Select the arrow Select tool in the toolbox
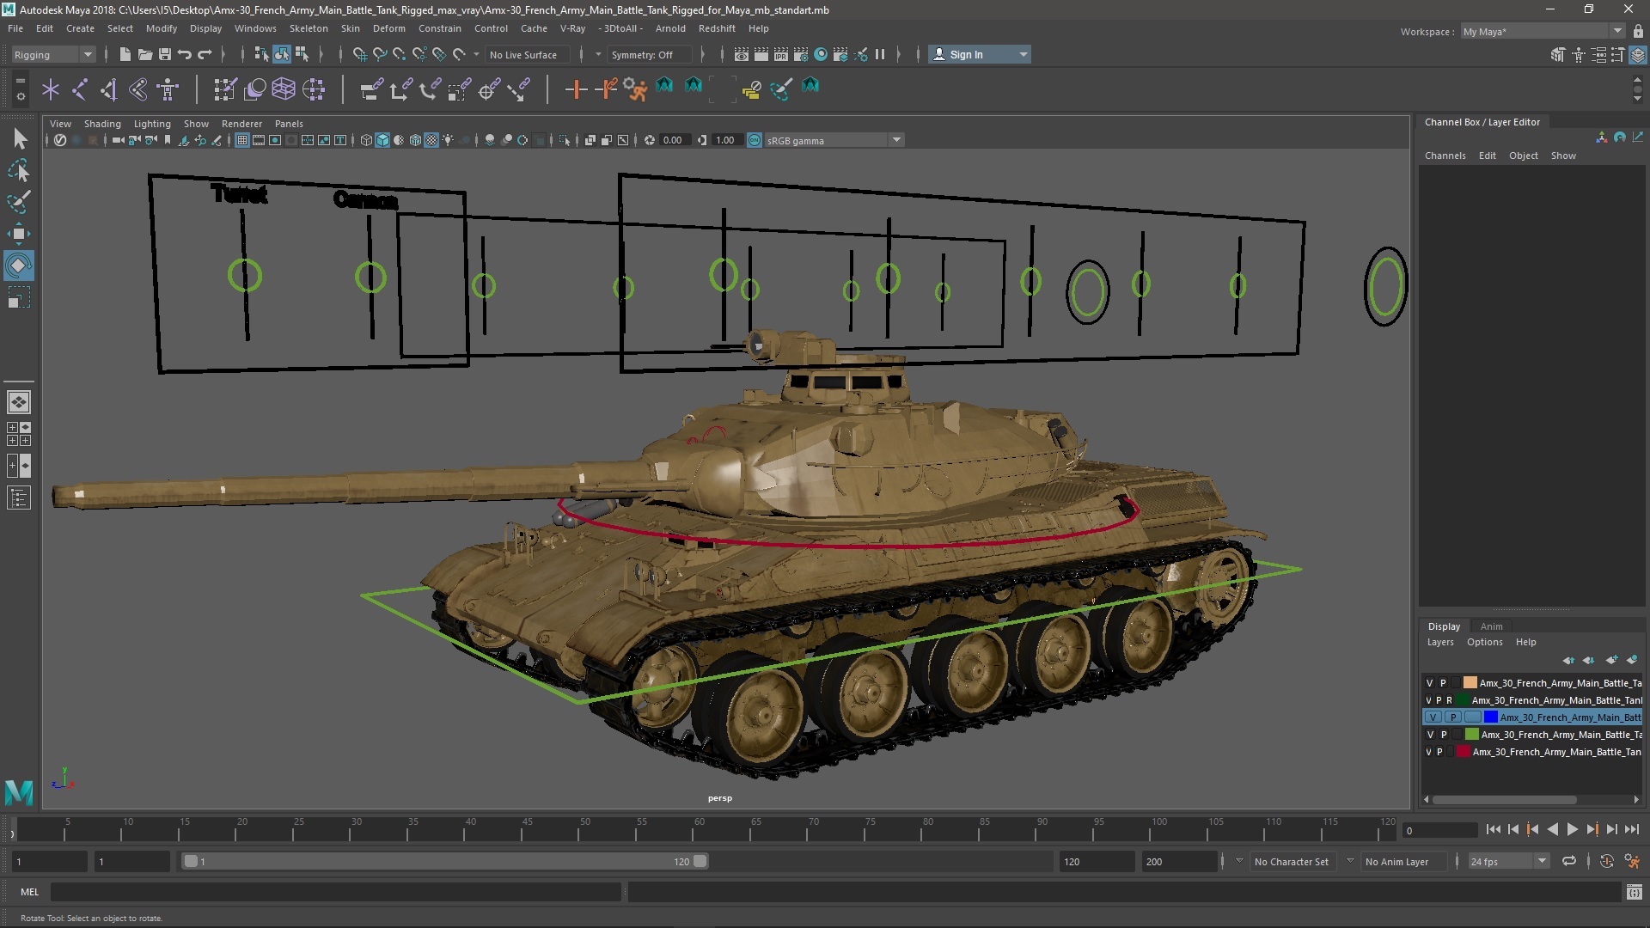 19,138
